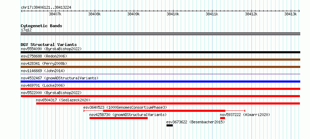Open the nsv6504317 (Sedlazeck2020) label
The height and width of the screenshot is (139, 310).
pyautogui.click(x=63, y=100)
